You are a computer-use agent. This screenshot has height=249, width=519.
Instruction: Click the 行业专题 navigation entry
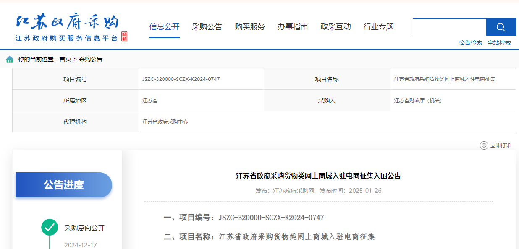point(378,26)
